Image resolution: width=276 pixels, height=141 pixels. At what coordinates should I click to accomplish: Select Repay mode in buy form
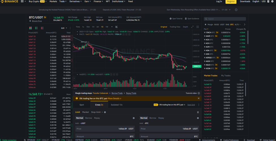pos(97,118)
